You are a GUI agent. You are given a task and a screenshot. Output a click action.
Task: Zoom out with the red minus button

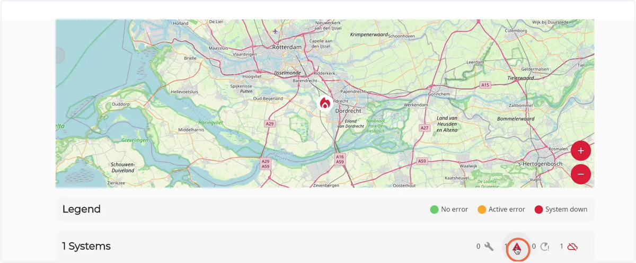pyautogui.click(x=581, y=174)
